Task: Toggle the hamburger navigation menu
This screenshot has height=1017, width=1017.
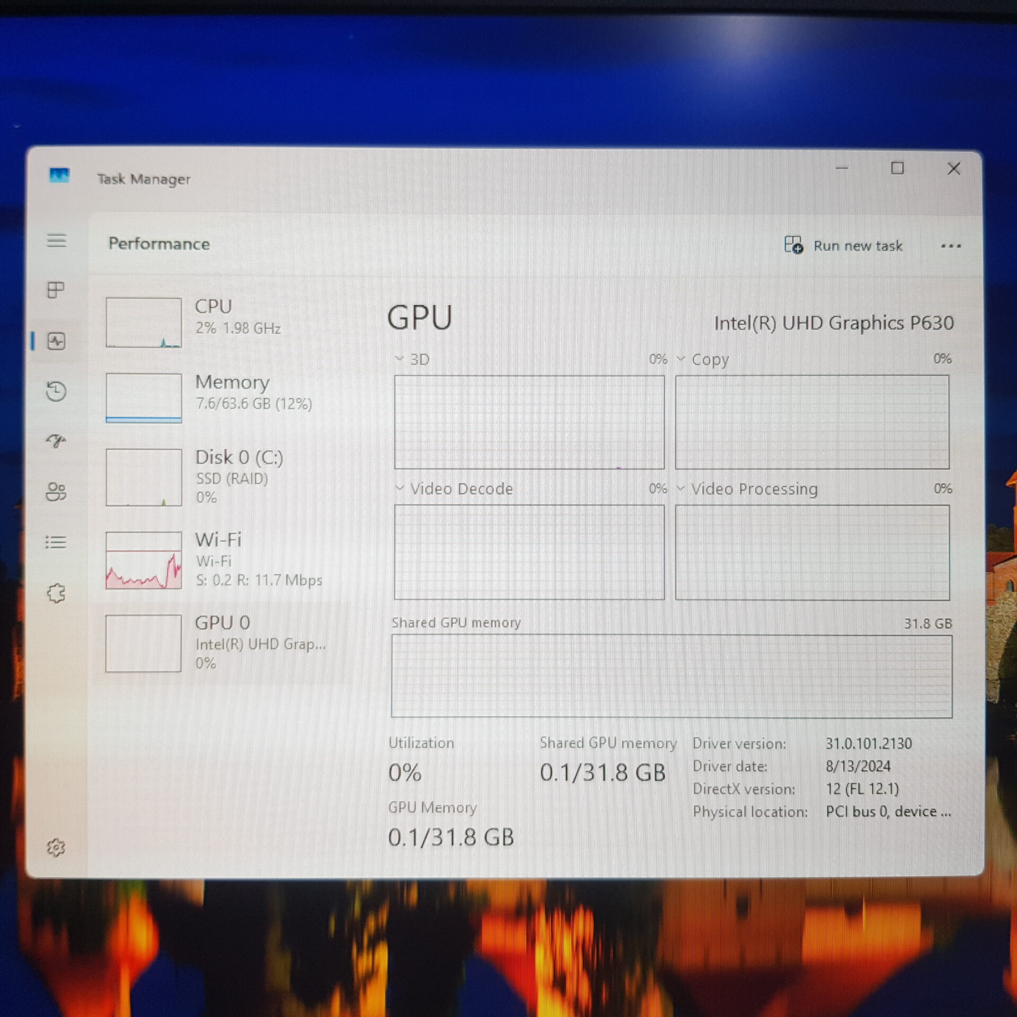Action: 56,241
